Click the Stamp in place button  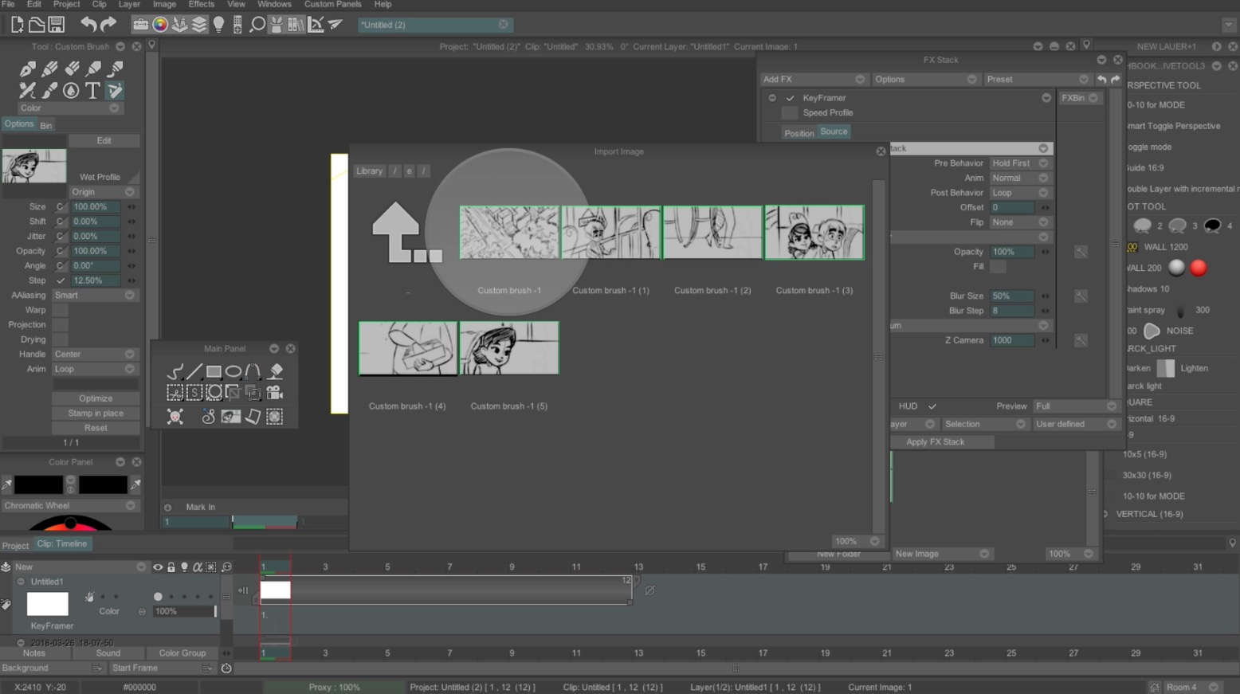[x=96, y=414]
